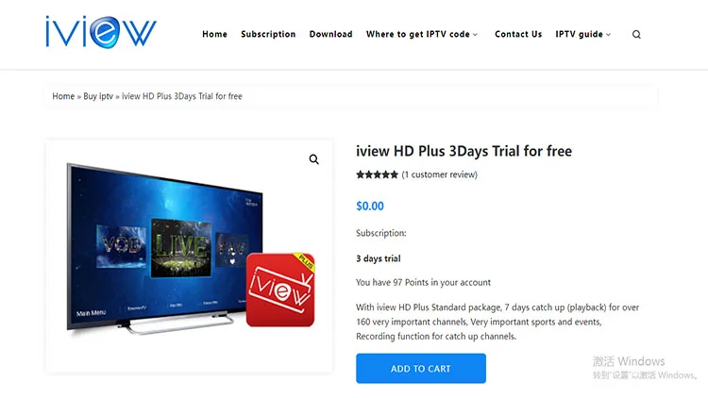Screen dimensions: 708x398
Task: Open the search magnifier in navigation bar
Action: [636, 34]
